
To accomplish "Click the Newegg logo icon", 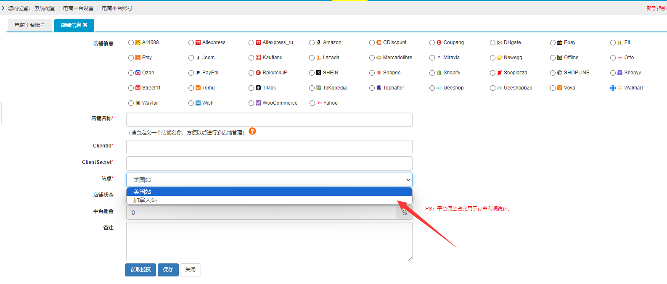I will click(x=500, y=58).
